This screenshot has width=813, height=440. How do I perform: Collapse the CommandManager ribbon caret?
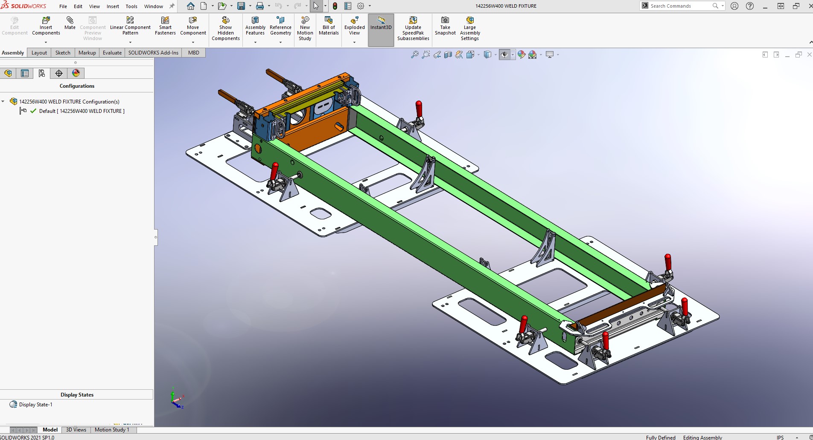810,42
